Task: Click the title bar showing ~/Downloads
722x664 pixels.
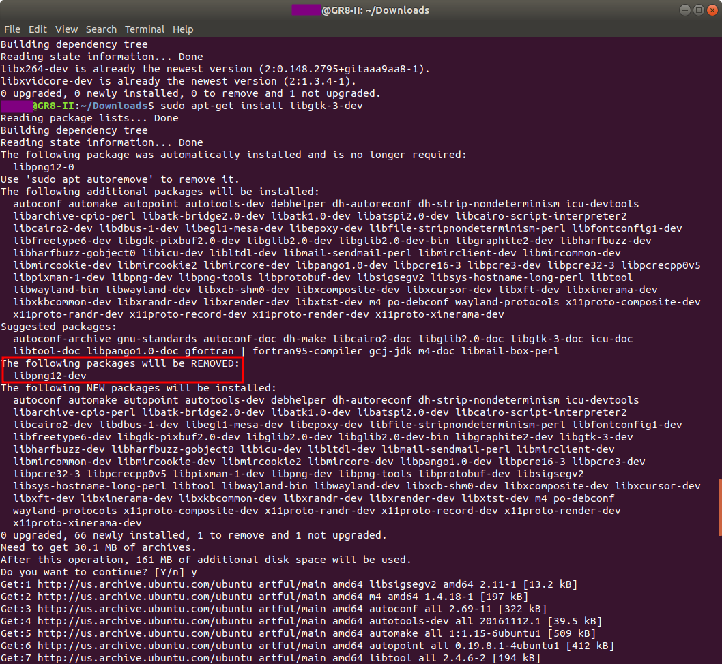Action: 361,10
